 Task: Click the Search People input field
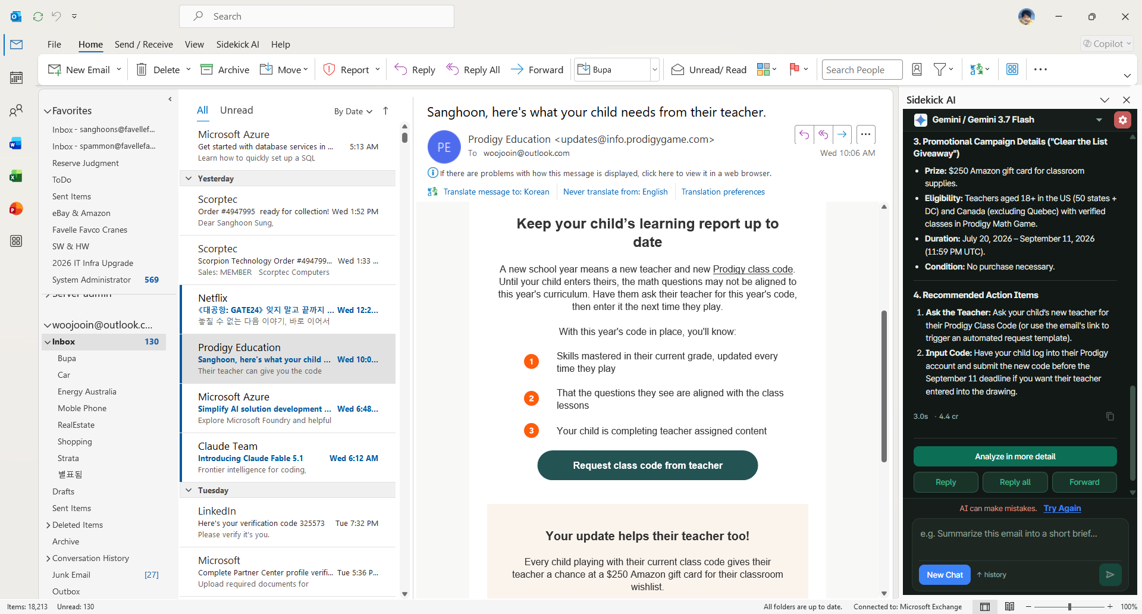(862, 70)
